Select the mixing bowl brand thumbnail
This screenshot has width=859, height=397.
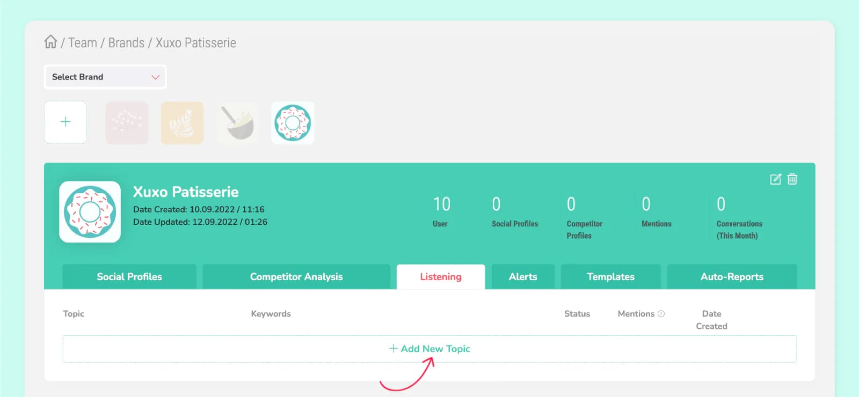pyautogui.click(x=238, y=123)
